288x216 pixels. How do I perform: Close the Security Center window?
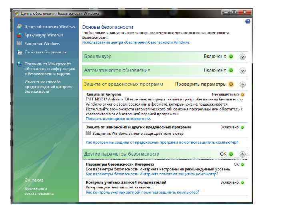[245, 12]
